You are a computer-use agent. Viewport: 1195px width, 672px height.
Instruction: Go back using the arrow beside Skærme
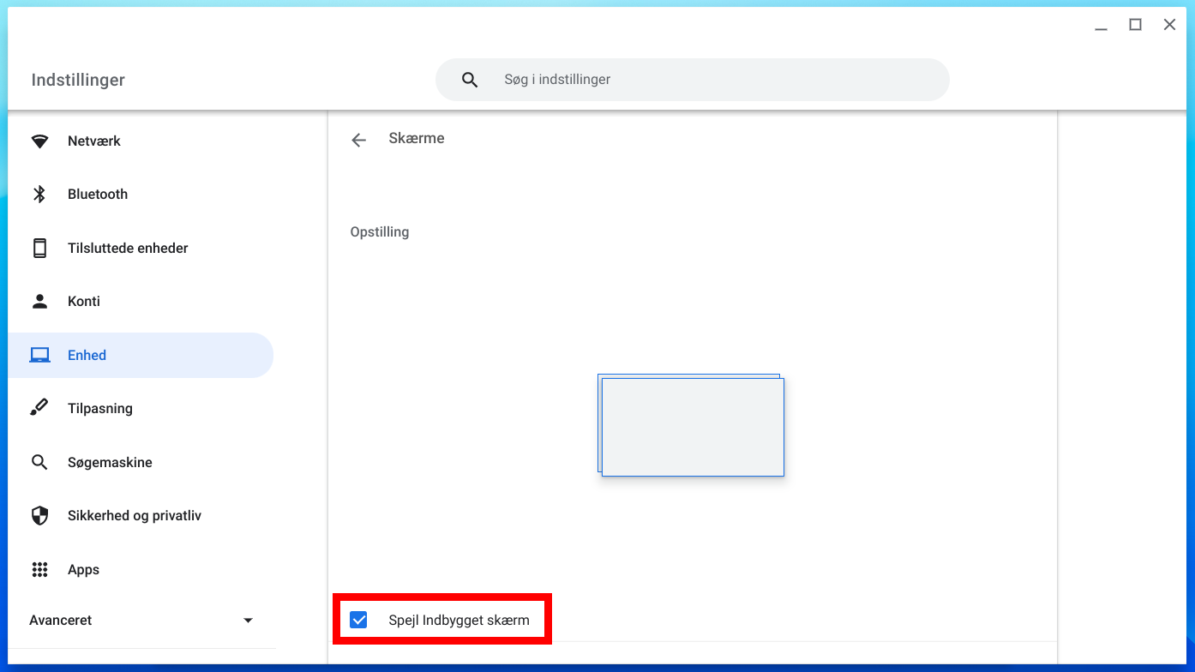[358, 140]
